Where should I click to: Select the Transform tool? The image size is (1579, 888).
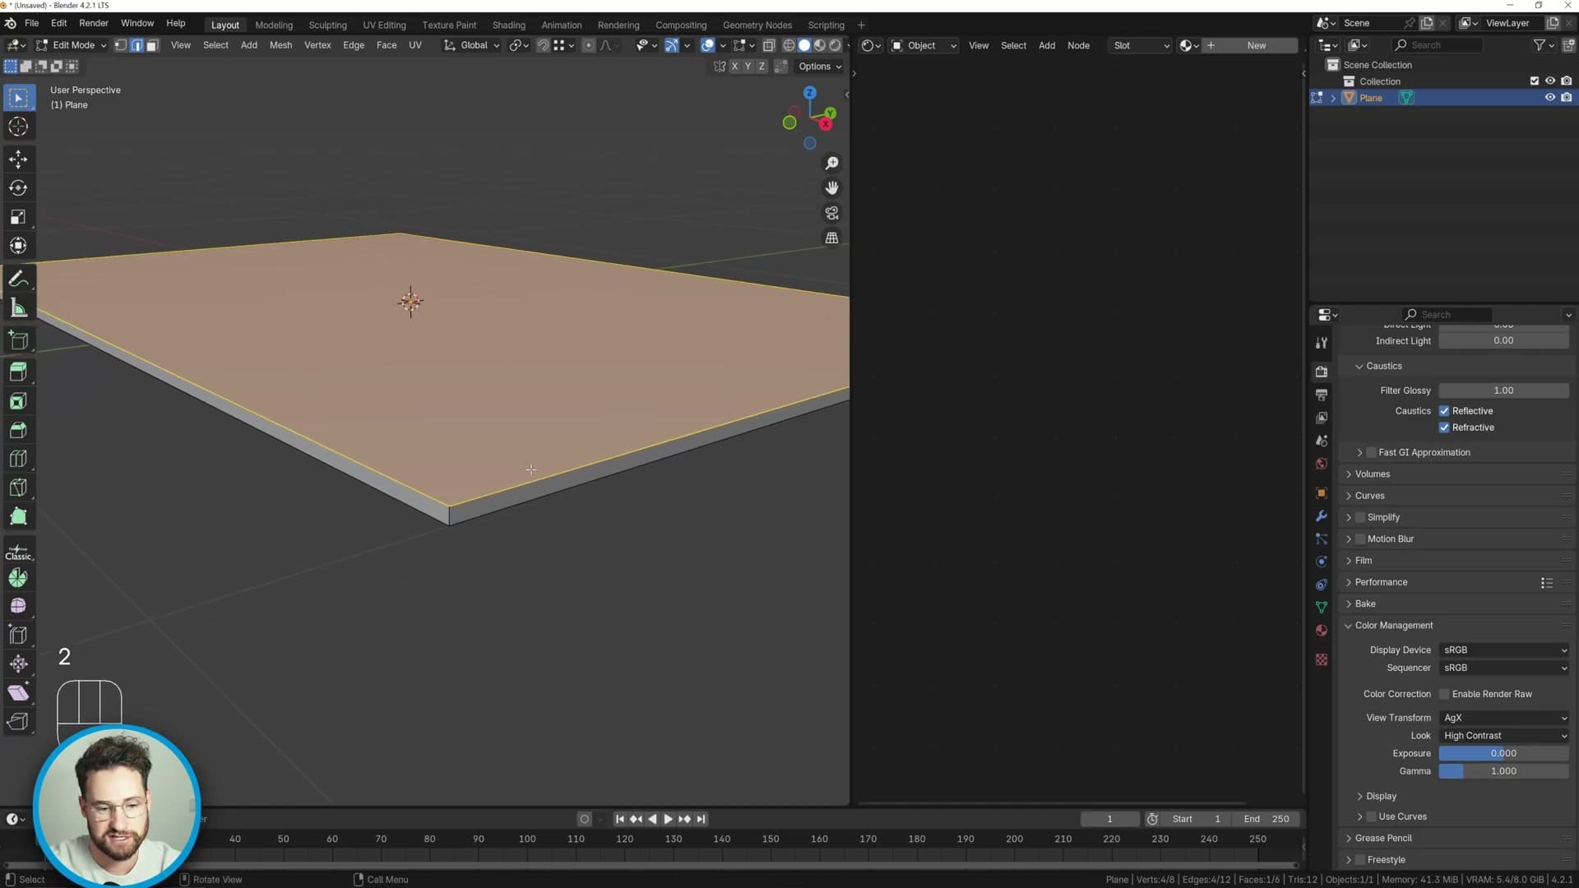(x=18, y=246)
